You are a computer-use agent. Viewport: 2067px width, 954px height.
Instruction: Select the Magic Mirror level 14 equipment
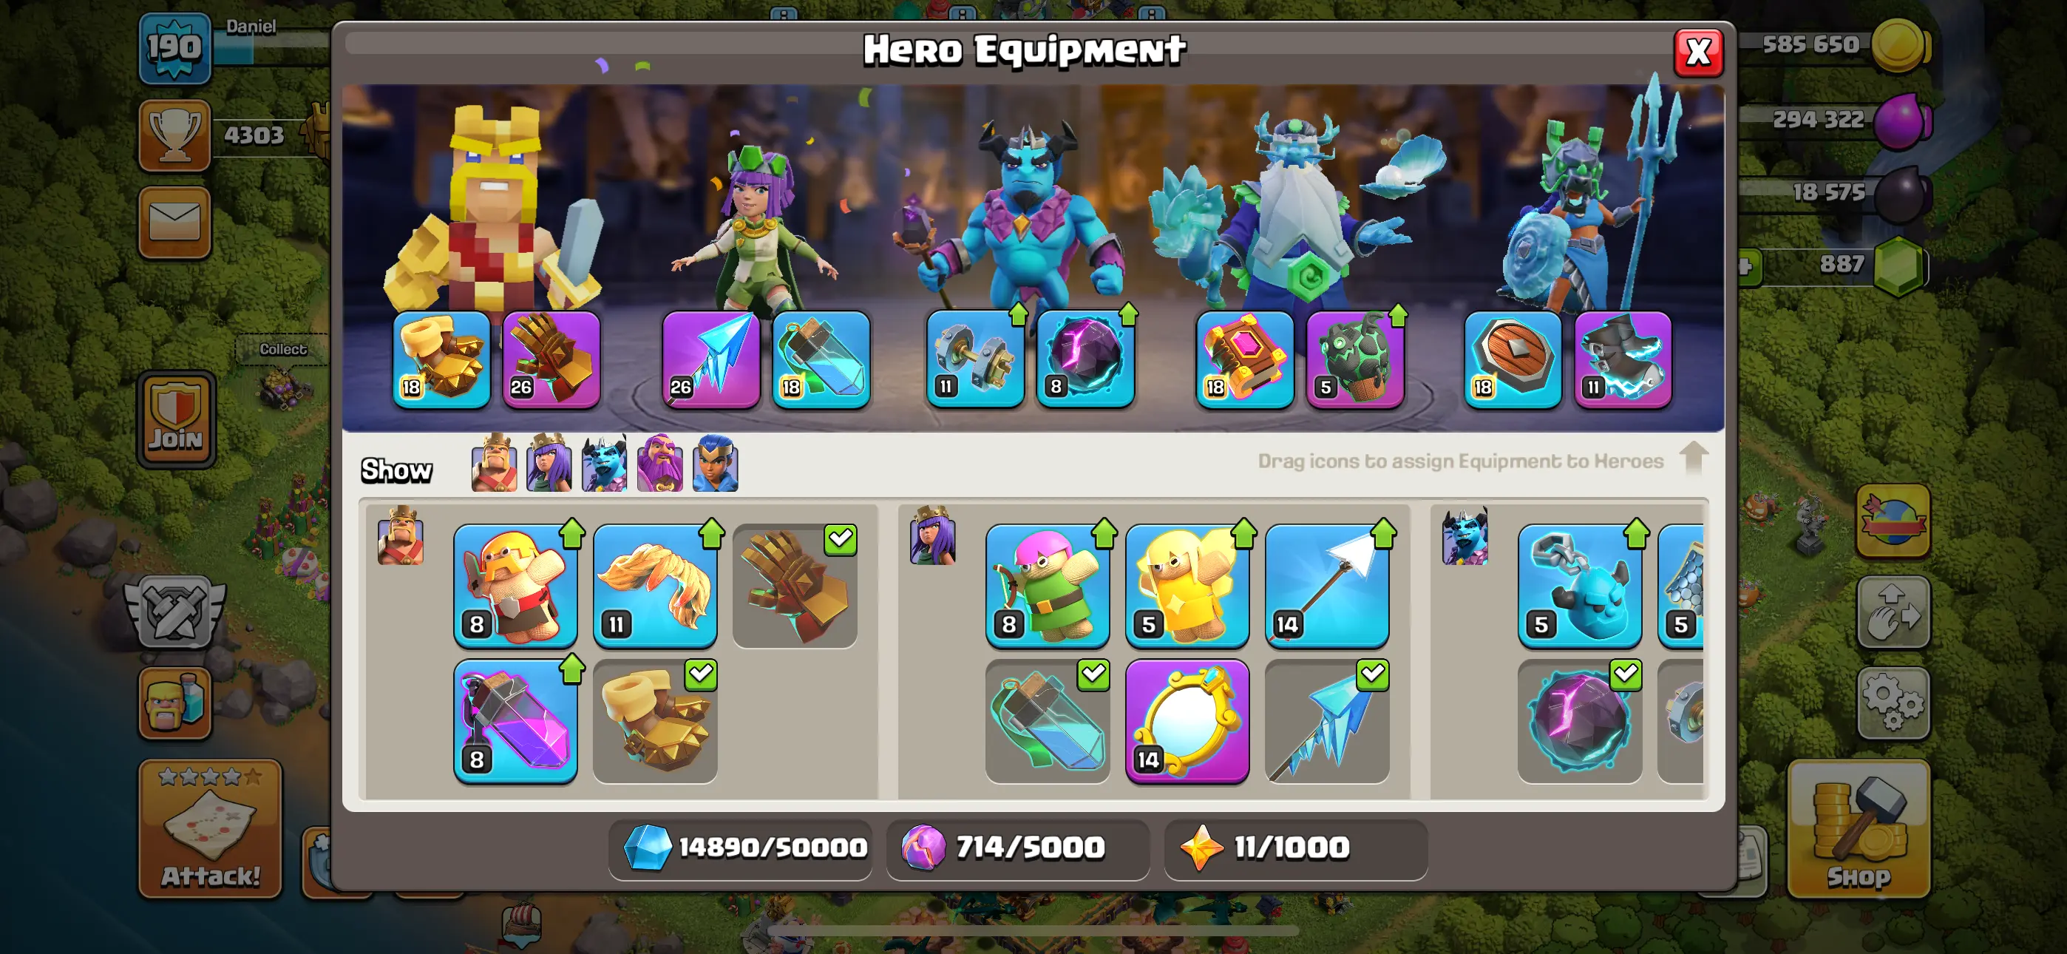(1187, 721)
